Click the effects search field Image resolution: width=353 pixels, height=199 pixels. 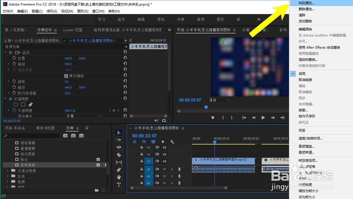[31, 136]
